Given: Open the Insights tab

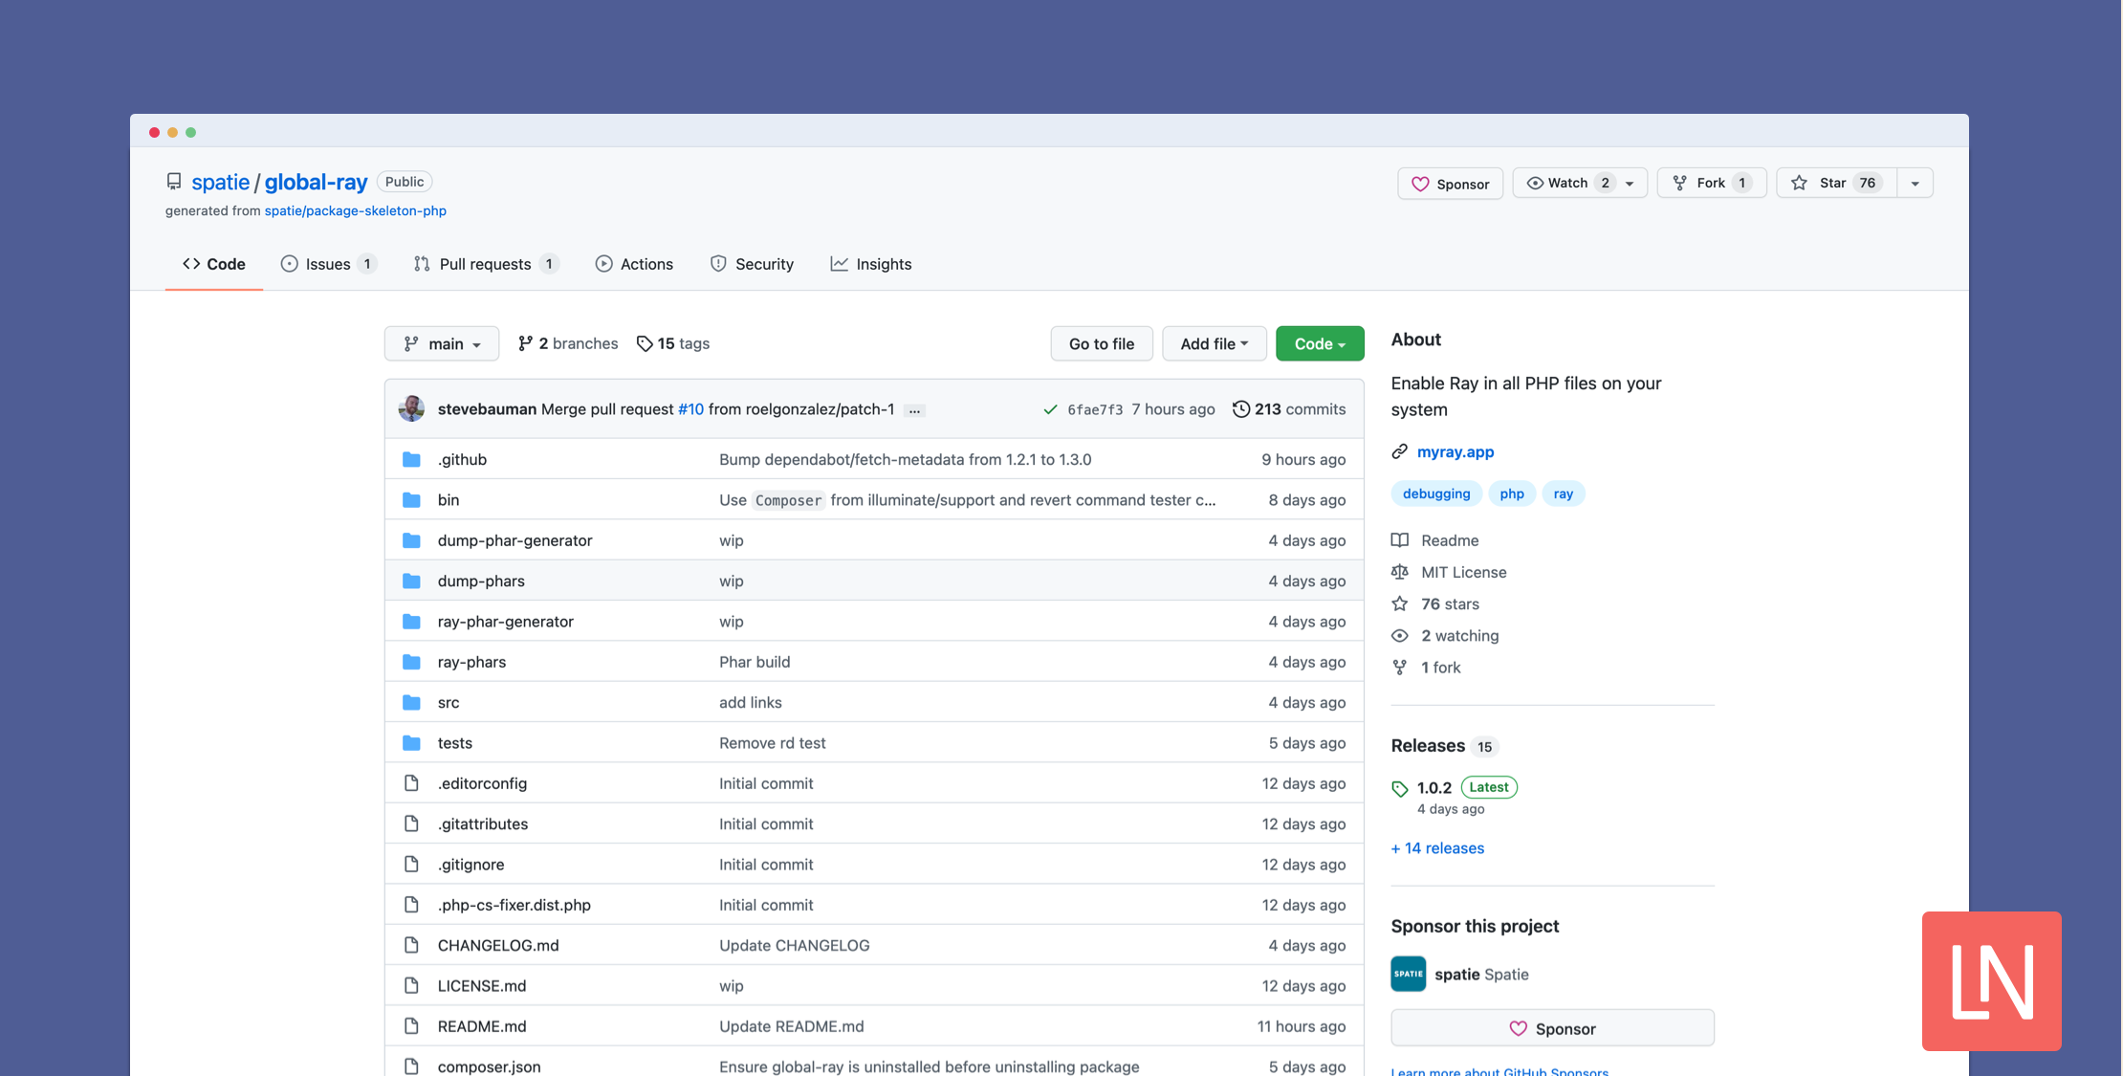Looking at the screenshot, I should [x=871, y=264].
